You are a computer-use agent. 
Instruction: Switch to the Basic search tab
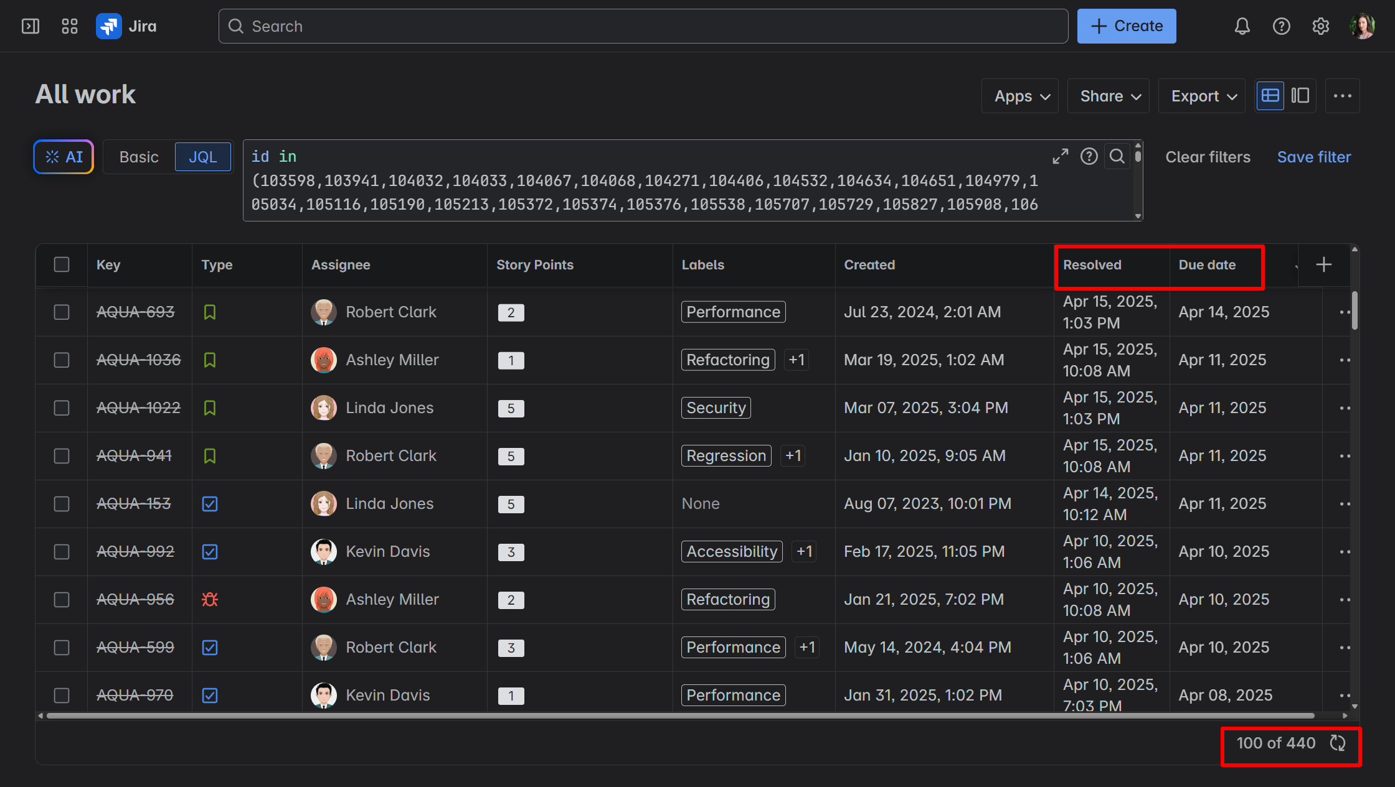point(139,157)
